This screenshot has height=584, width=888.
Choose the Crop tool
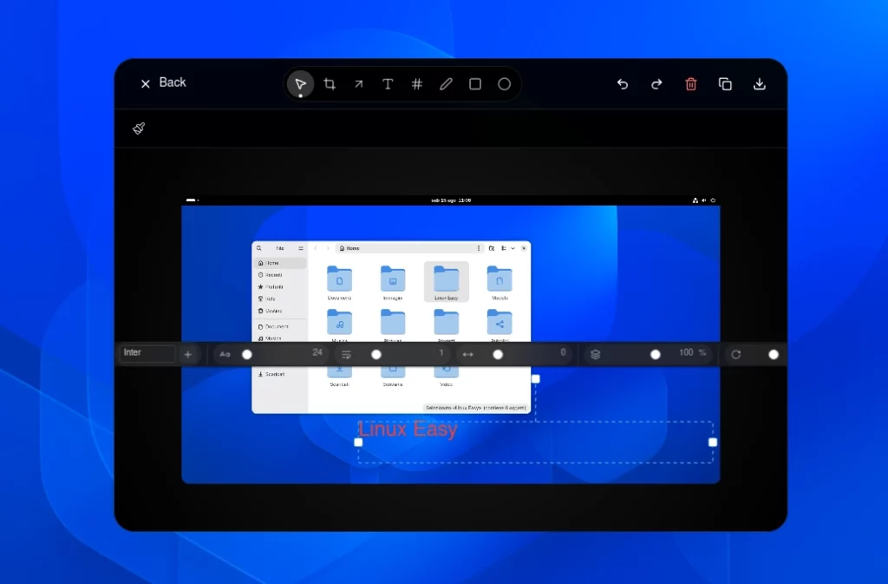click(330, 84)
